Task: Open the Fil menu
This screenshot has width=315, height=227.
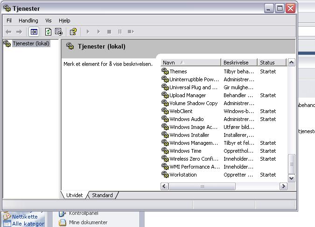Action: click(x=9, y=21)
